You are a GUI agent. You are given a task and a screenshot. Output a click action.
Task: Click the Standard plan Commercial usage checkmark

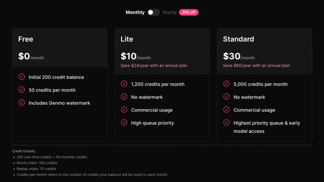[227, 110]
